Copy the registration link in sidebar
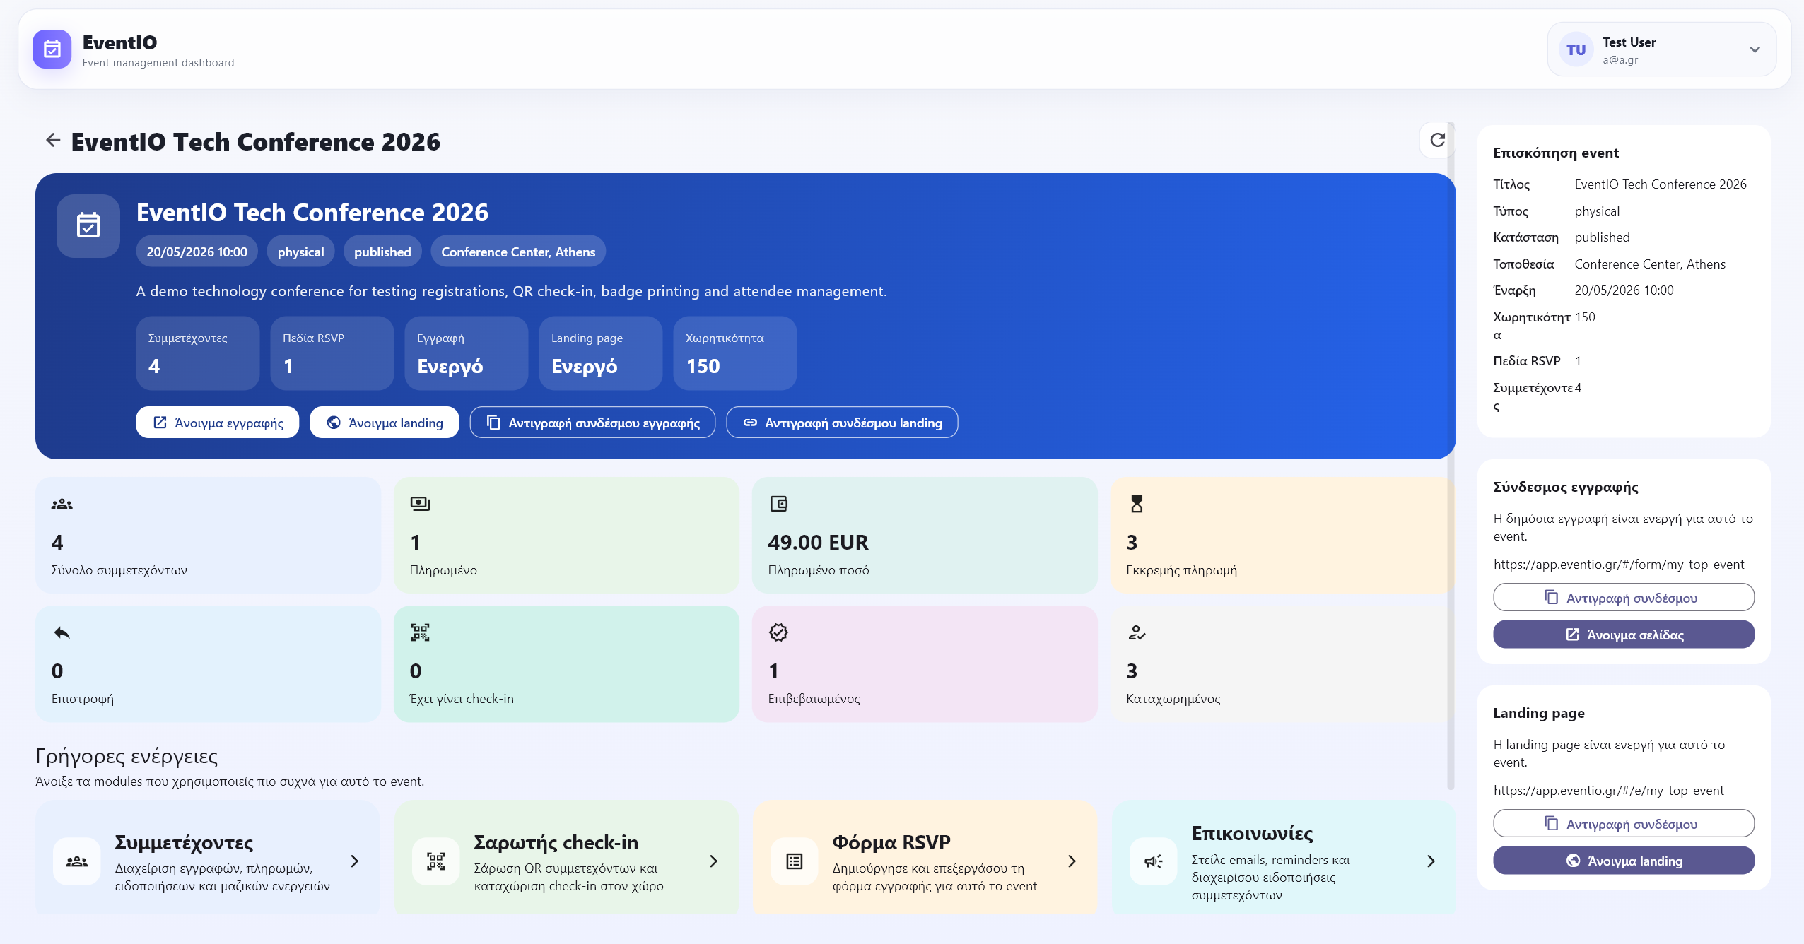Screen dimensions: 1804x944 (x=1623, y=598)
